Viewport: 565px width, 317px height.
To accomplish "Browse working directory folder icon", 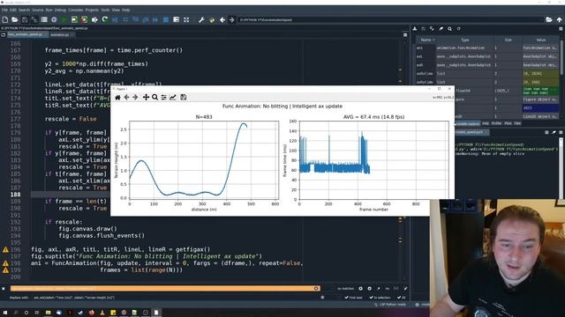I will [x=549, y=19].
